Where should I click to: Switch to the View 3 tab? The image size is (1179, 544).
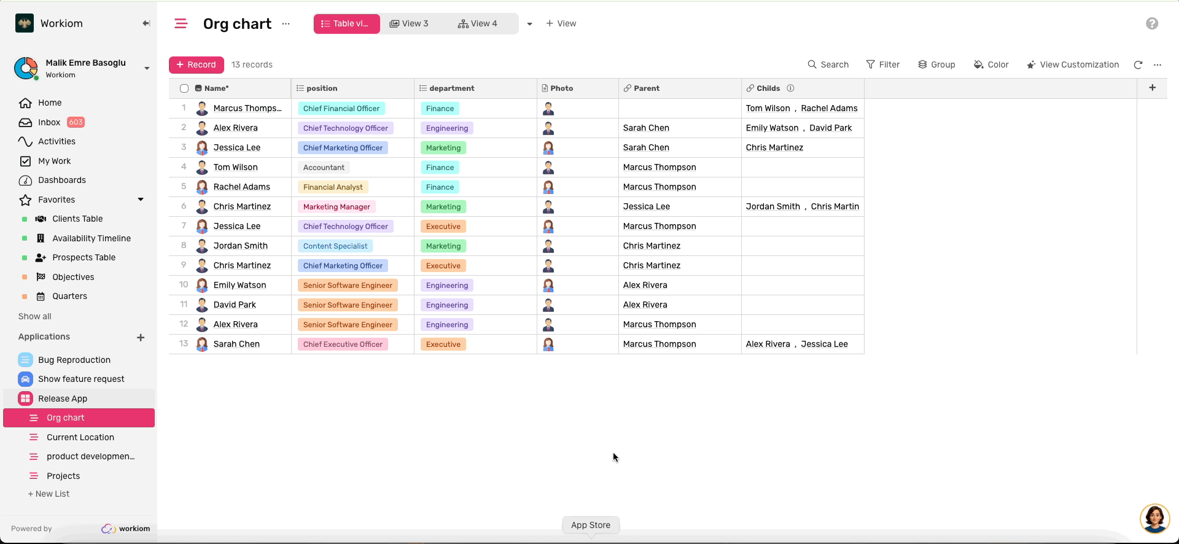coord(409,23)
